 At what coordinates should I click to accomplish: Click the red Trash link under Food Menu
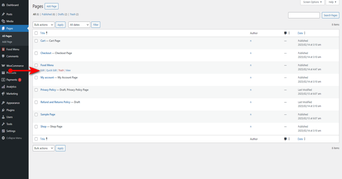click(61, 70)
